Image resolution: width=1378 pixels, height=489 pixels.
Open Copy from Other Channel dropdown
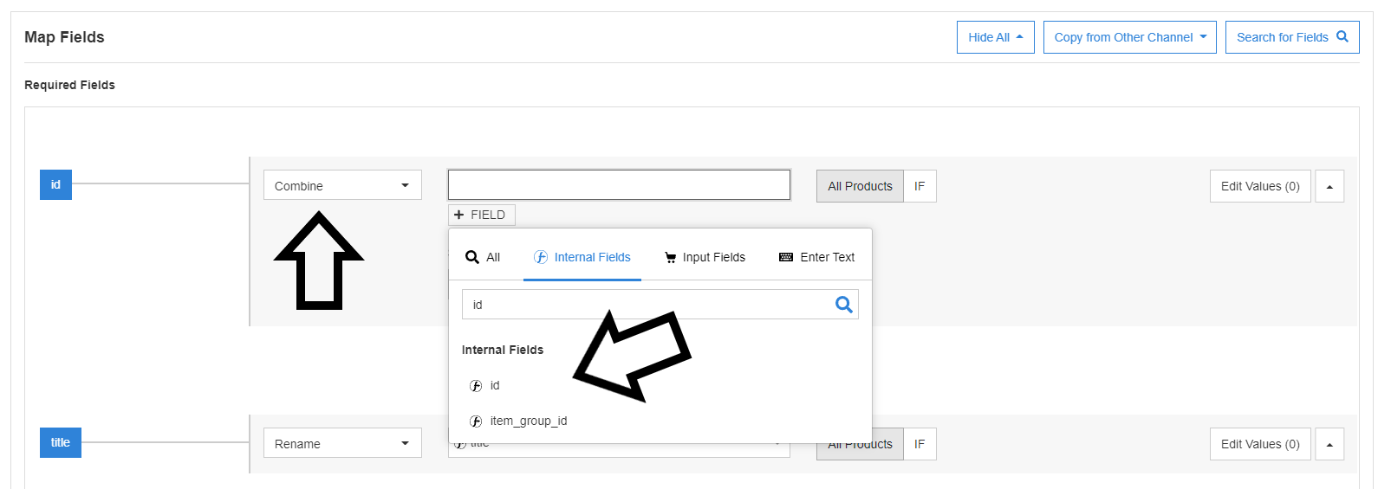1129,37
